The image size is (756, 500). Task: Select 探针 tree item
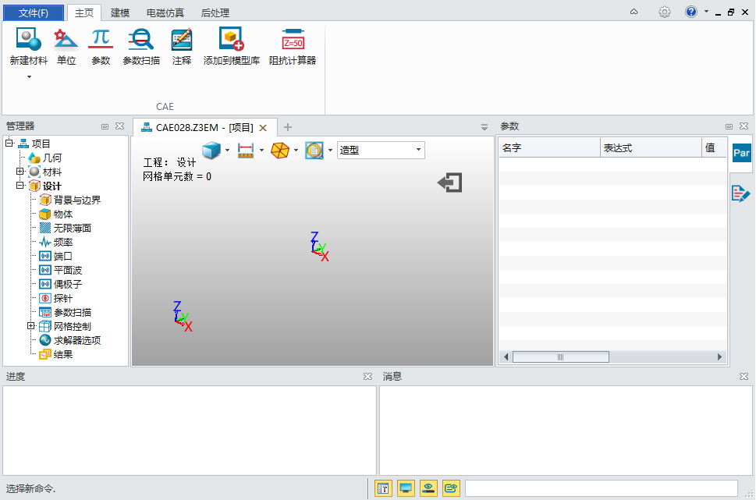click(x=63, y=298)
